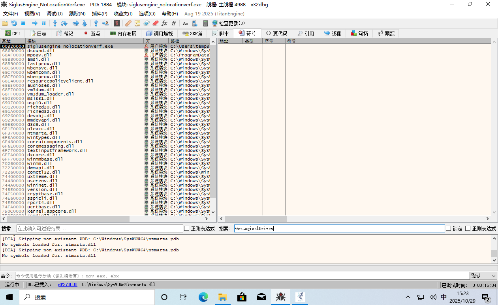Open the Scylla icon in toolbar
Screen dimensions: 498x305
[117, 23]
